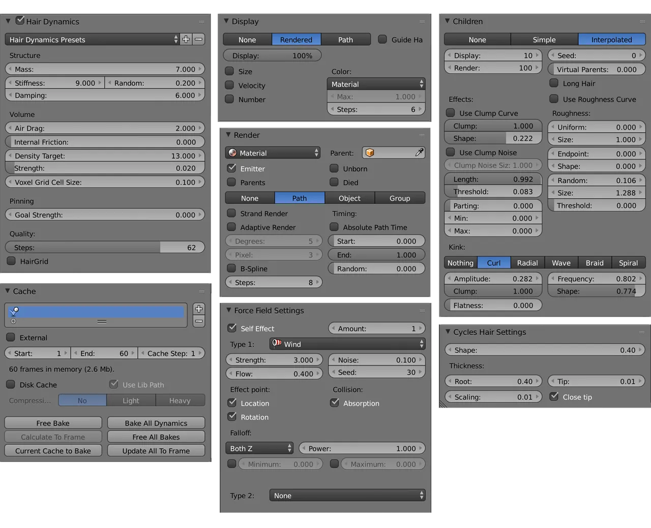Click the Hair Dynamics panel grip
Image resolution: width=651 pixels, height=528 pixels.
(x=201, y=22)
